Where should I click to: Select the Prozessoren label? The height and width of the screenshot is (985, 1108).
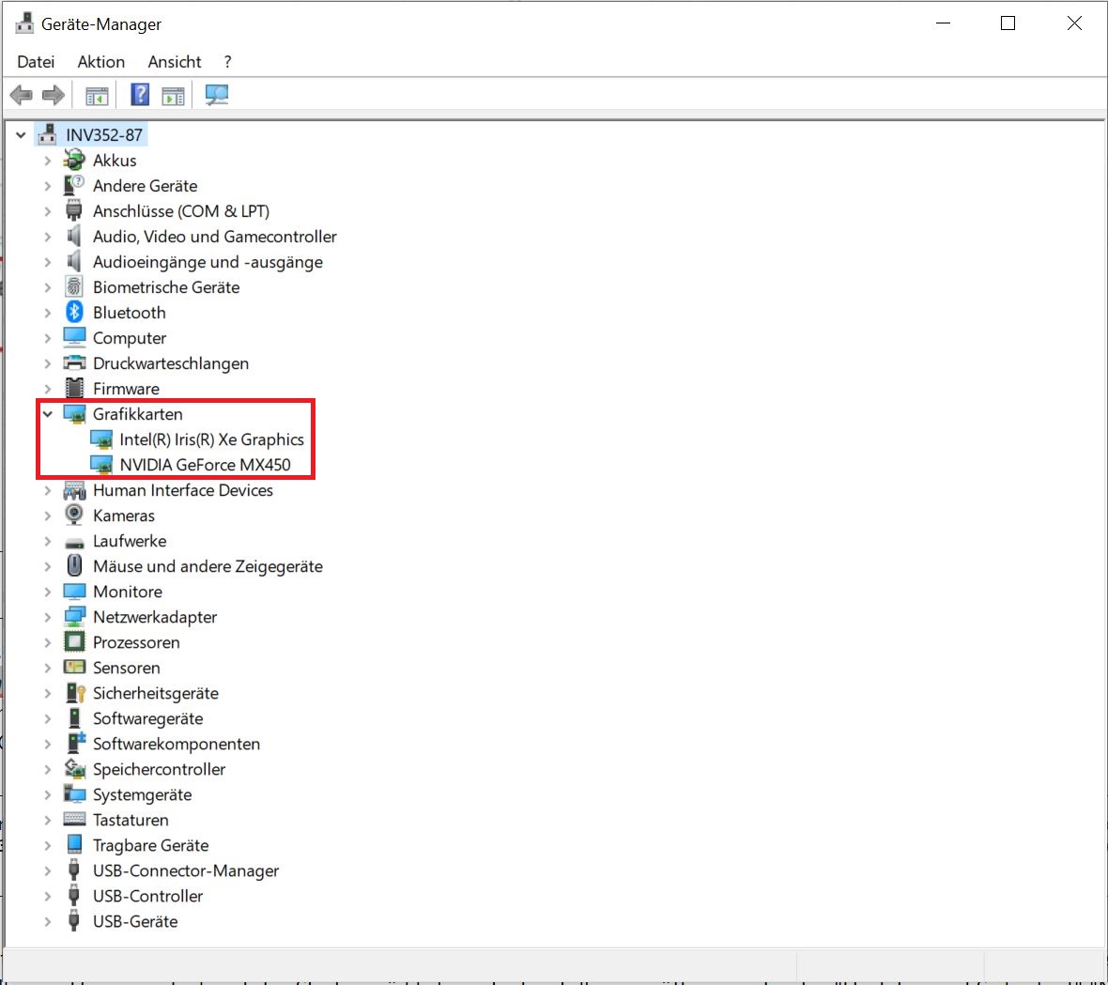click(136, 642)
